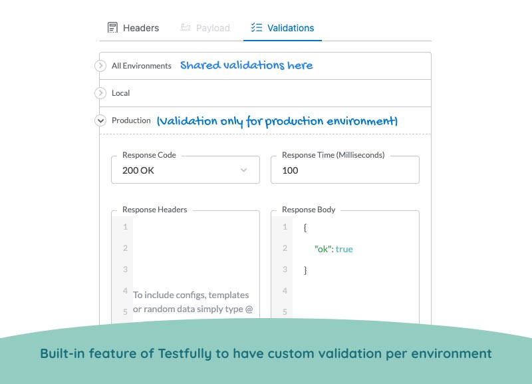
Task: Click line number 3 in Response Body
Action: click(x=285, y=270)
